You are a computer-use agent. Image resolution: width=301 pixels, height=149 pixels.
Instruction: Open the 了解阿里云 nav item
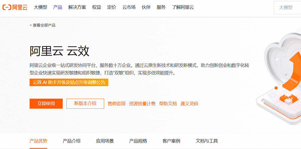pyautogui.click(x=183, y=7)
